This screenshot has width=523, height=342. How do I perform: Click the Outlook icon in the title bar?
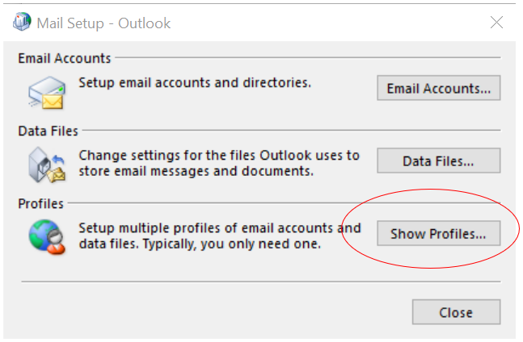(22, 23)
